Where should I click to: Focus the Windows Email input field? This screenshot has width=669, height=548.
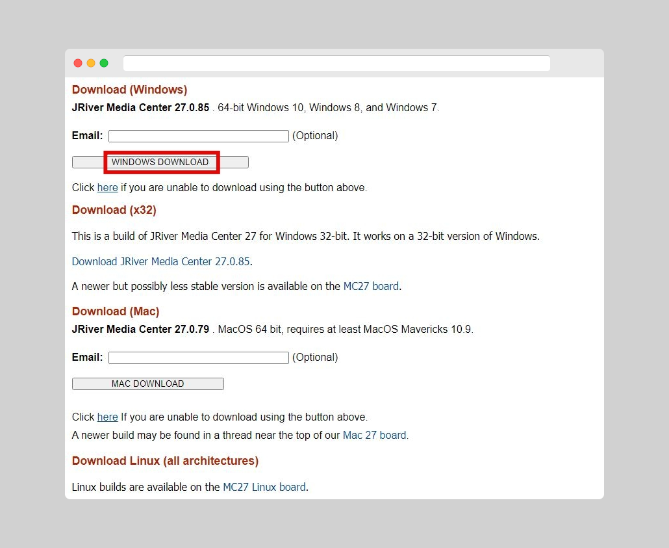(x=198, y=136)
